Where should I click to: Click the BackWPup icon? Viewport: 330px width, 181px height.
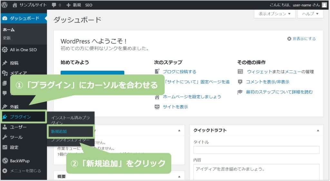[x=5, y=161]
